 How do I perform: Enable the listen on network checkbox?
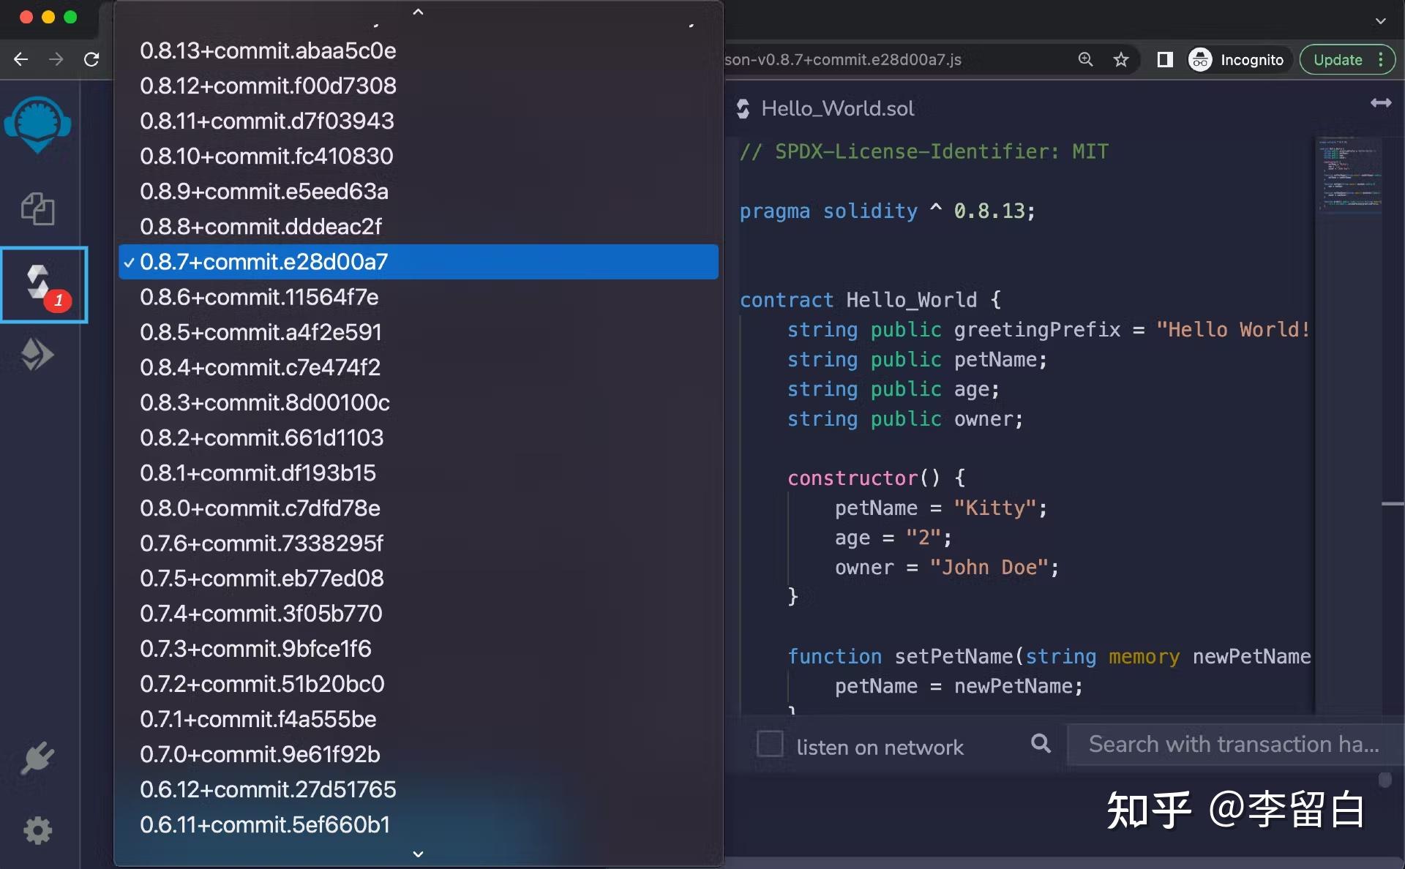pos(770,744)
